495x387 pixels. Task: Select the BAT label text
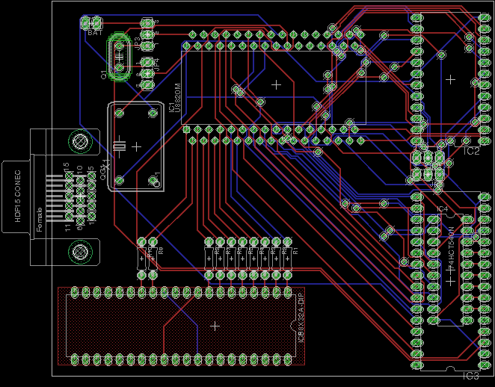click(x=95, y=34)
